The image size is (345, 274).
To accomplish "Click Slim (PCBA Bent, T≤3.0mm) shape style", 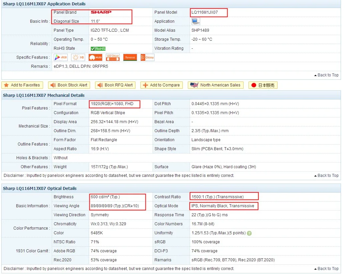I will [x=218, y=149].
